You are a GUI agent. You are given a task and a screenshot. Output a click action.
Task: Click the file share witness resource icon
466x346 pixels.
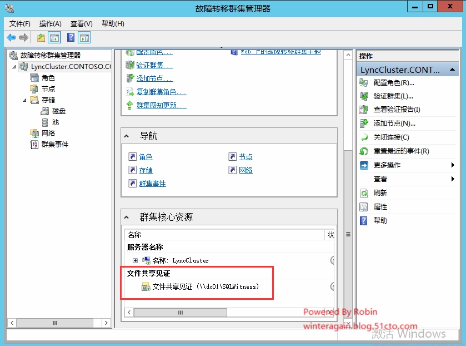[146, 286]
